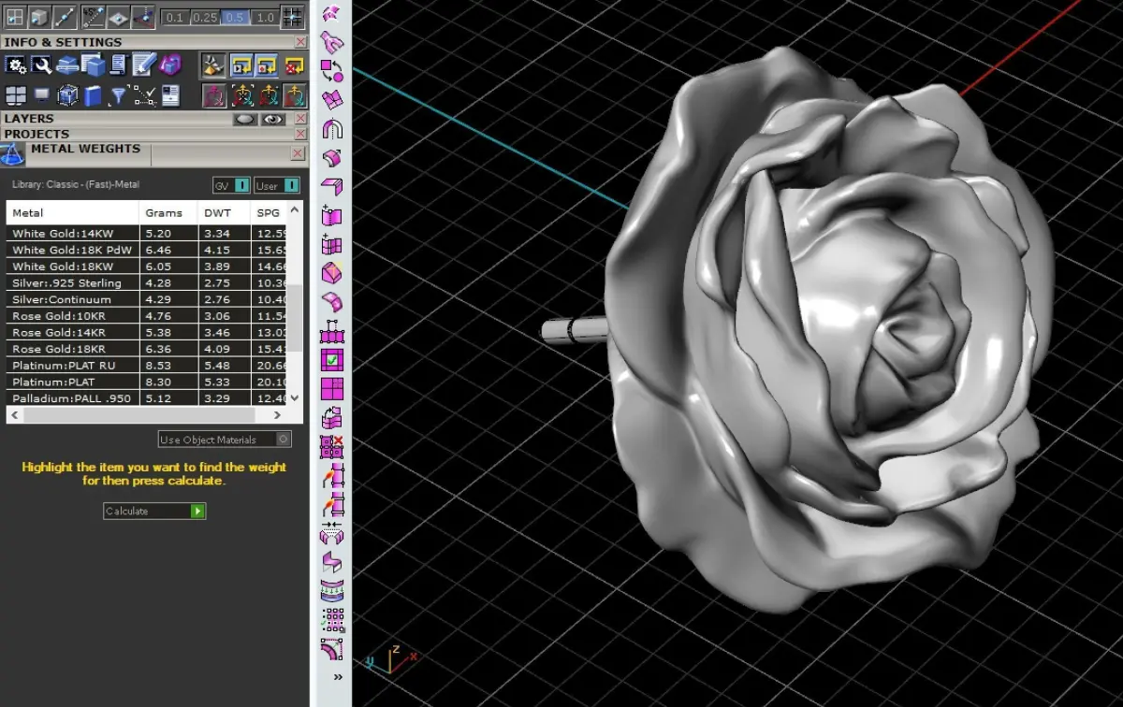Select the Palladium:PALL .950 row
This screenshot has width=1123, height=707.
pos(147,398)
